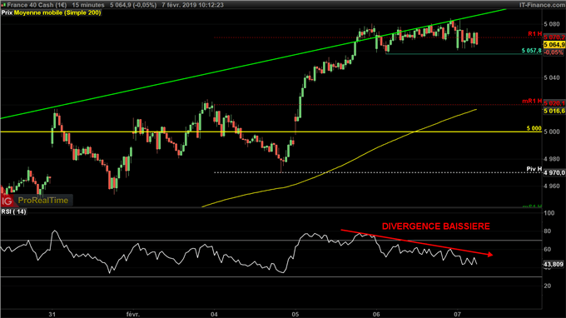The width and height of the screenshot is (566, 318).
Task: Click the 05 date marker on the time axis
Action: point(295,315)
